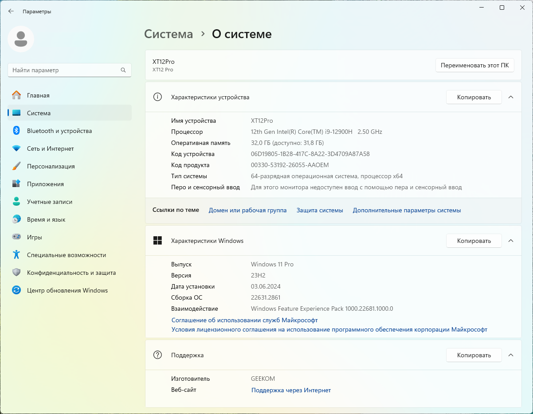The image size is (533, 414).
Task: Copy device specs with Копировать button
Action: 474,97
